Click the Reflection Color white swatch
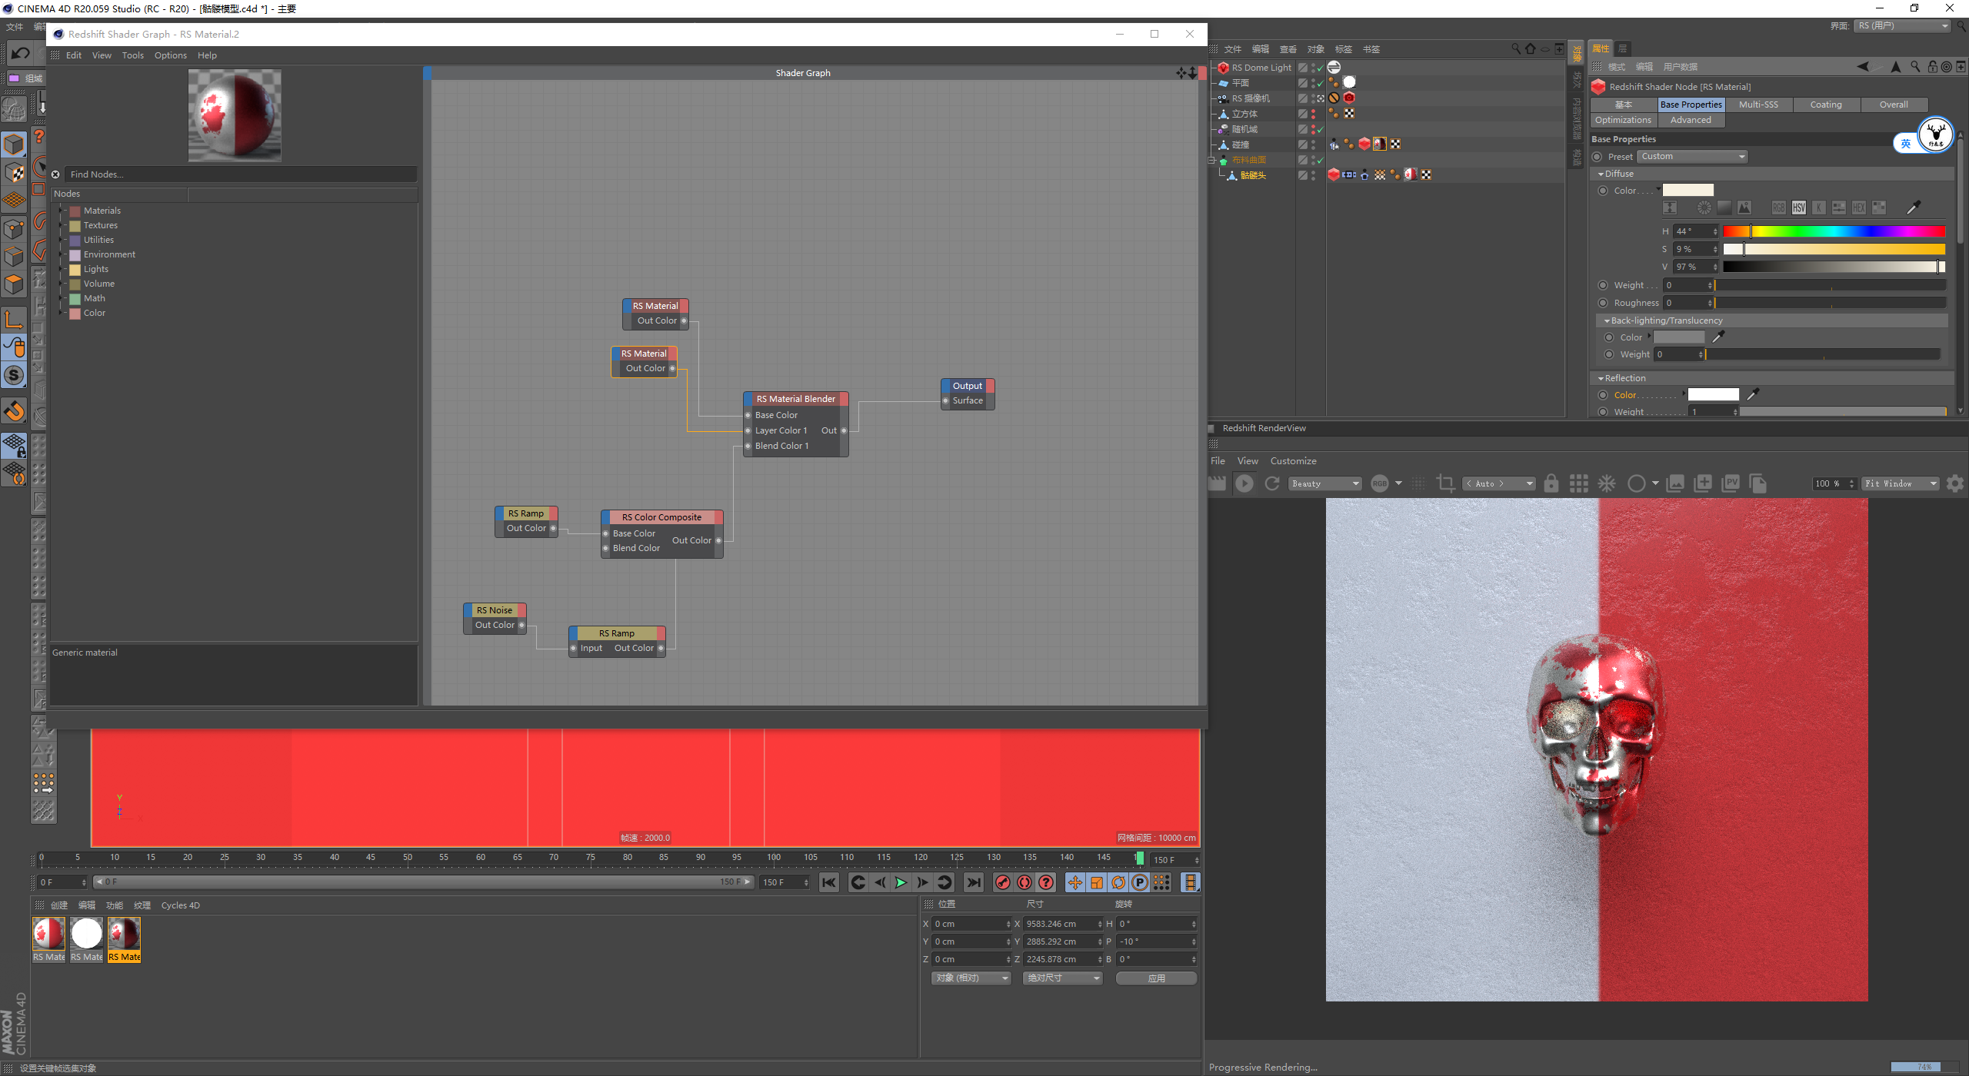Viewport: 1969px width, 1076px height. point(1713,395)
